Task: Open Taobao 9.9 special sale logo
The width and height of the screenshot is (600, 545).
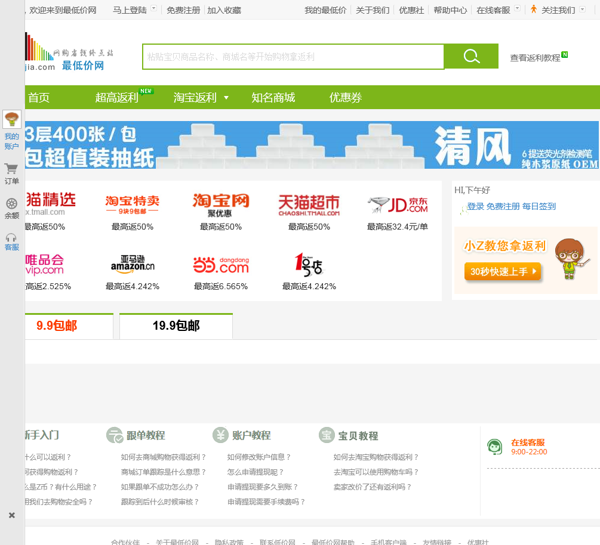Action: 133,205
